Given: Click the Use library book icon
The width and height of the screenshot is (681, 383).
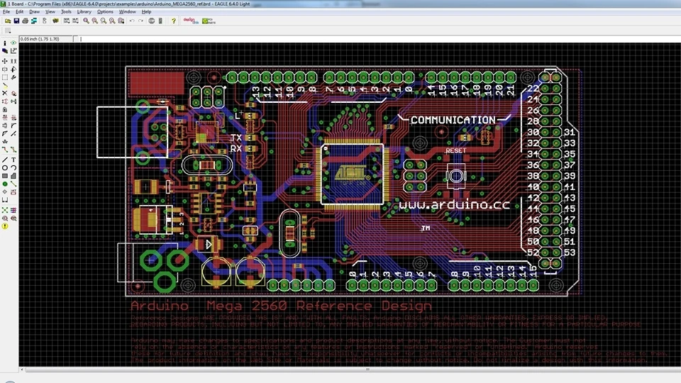Looking at the screenshot, I should 55,21.
